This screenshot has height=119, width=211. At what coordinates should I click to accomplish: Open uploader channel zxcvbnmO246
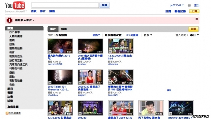point(55,64)
